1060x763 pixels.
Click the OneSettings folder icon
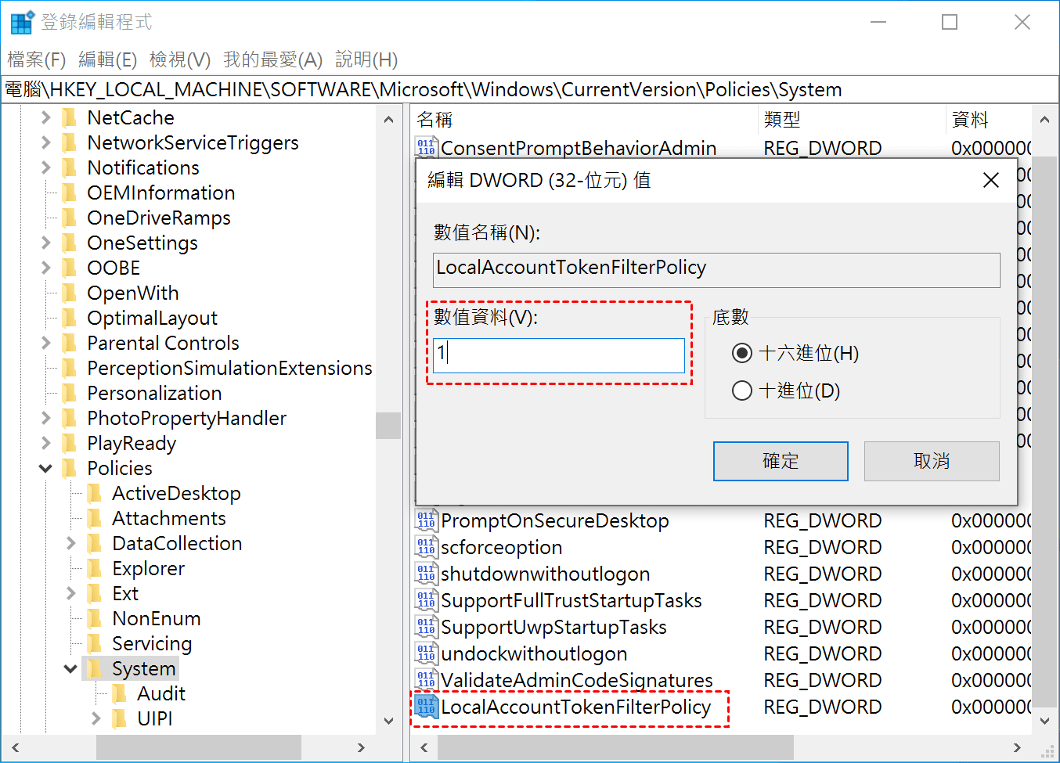[70, 243]
